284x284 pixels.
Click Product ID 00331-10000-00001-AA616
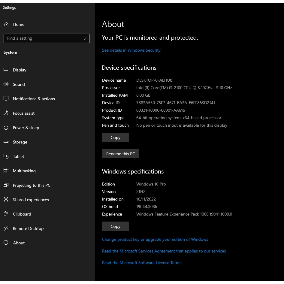[161, 110]
